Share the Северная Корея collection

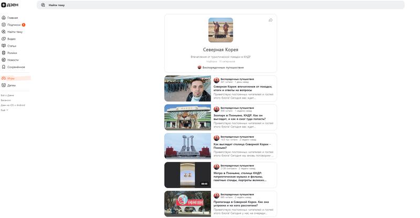pos(270,20)
